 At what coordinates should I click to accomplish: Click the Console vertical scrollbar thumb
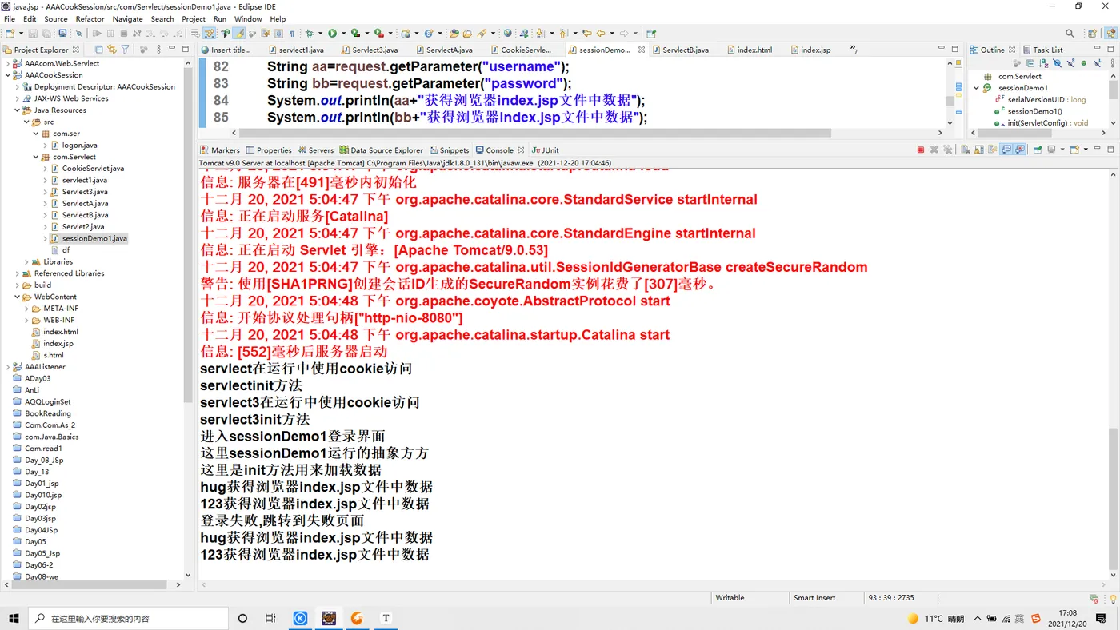coord(1113,499)
